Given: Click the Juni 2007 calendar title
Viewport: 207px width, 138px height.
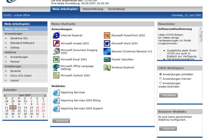Looking at the screenshot, I should point(25,95).
